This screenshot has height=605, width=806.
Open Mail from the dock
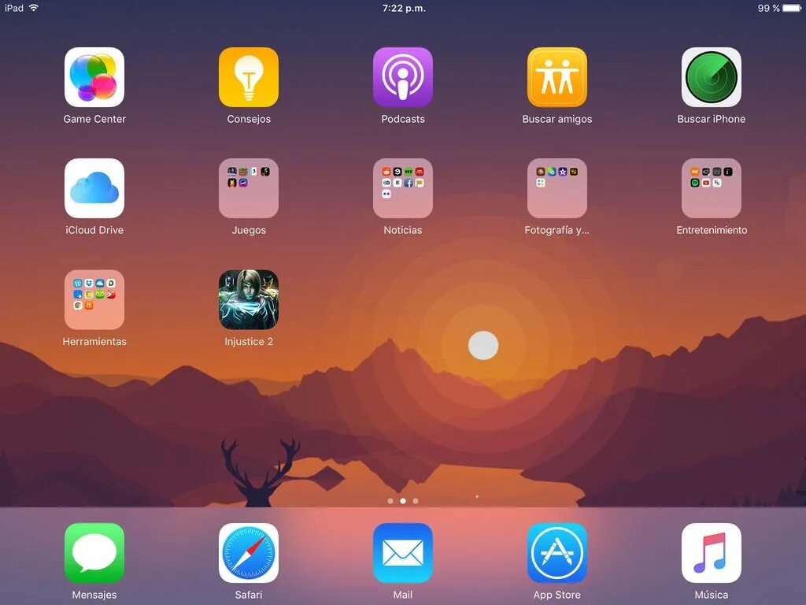pos(402,553)
